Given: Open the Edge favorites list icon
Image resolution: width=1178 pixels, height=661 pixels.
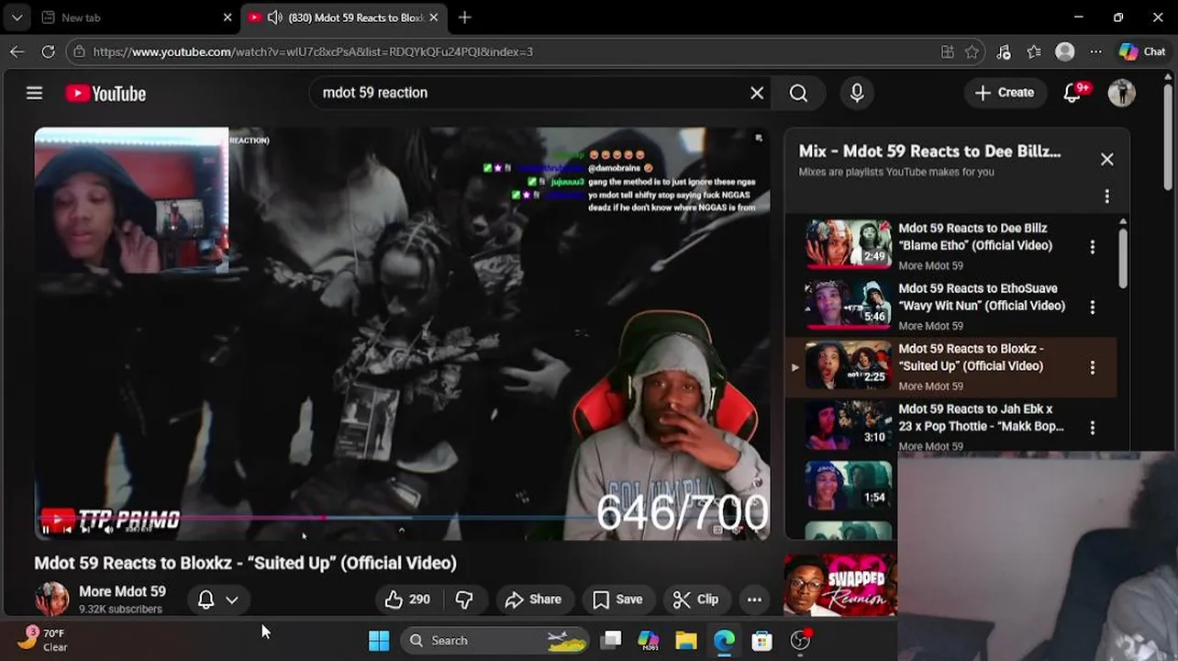Looking at the screenshot, I should pos(1034,51).
